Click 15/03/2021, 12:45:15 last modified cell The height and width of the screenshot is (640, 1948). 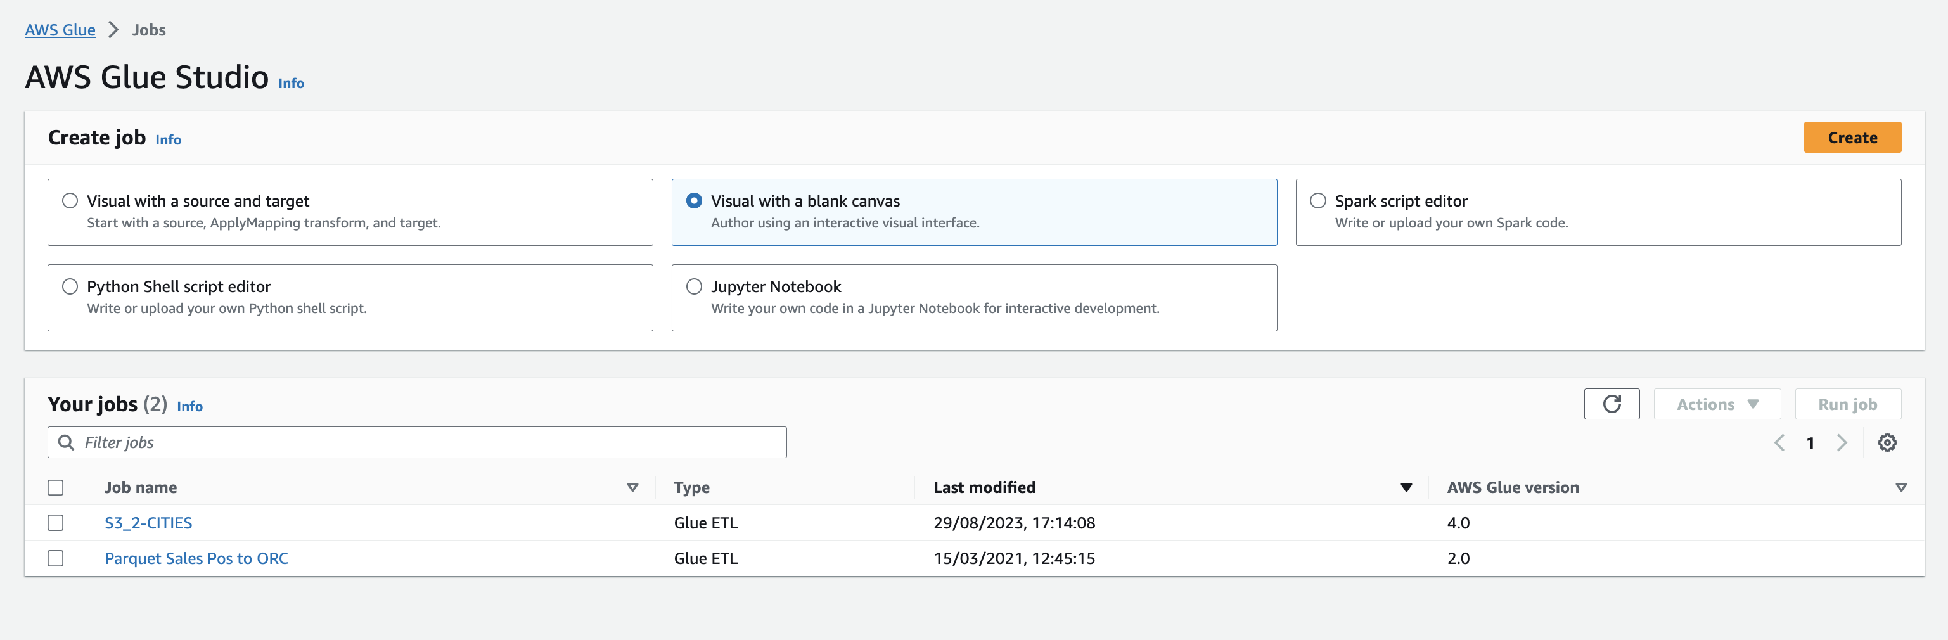pyautogui.click(x=1014, y=558)
